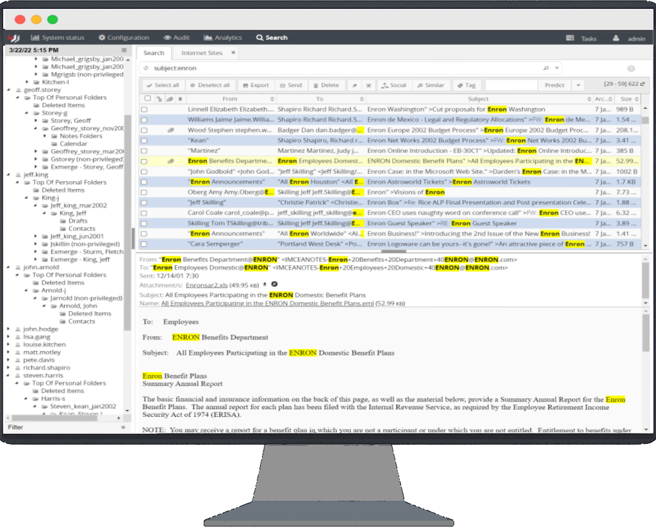656x529 pixels.
Task: Open Audit section
Action: 177,38
